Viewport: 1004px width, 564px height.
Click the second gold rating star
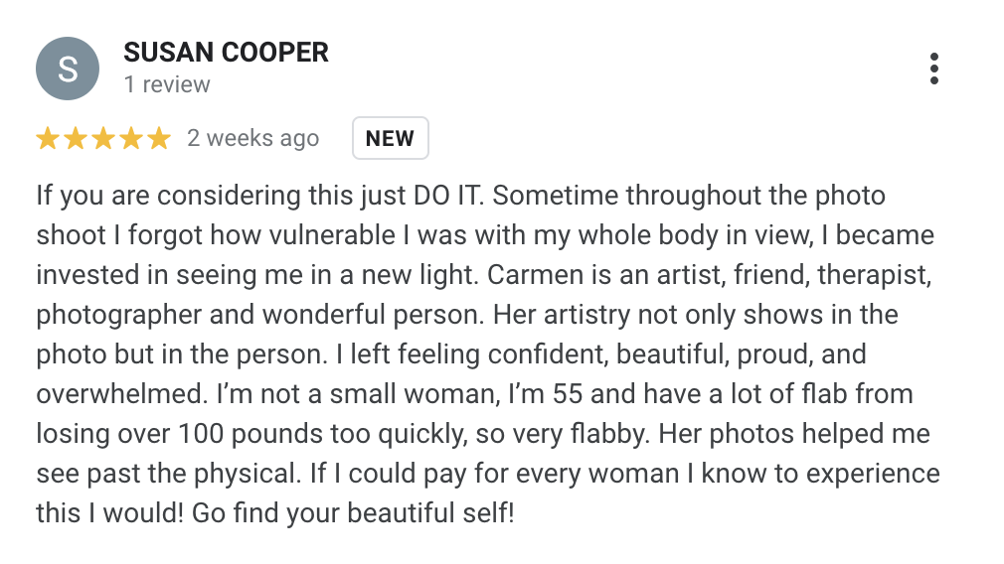pos(76,138)
